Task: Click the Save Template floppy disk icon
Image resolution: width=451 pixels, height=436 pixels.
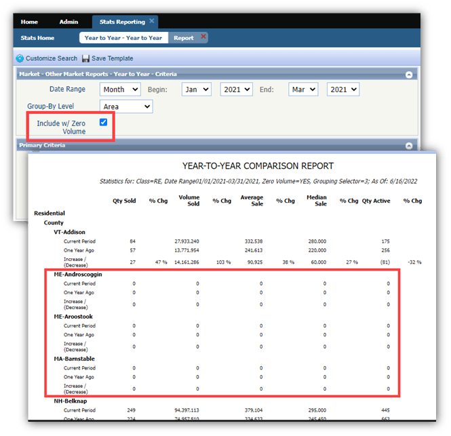Action: point(85,58)
